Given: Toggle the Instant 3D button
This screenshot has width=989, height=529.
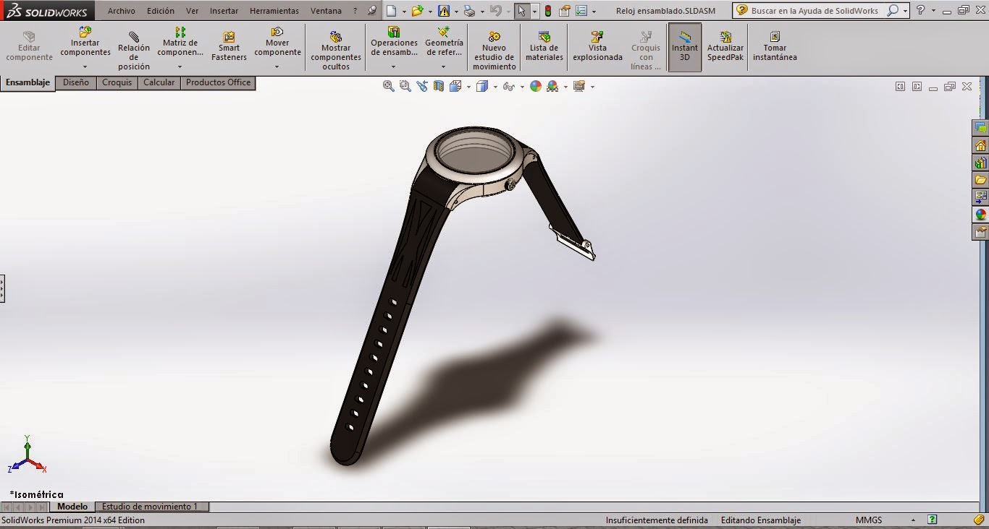Looking at the screenshot, I should 685,47.
